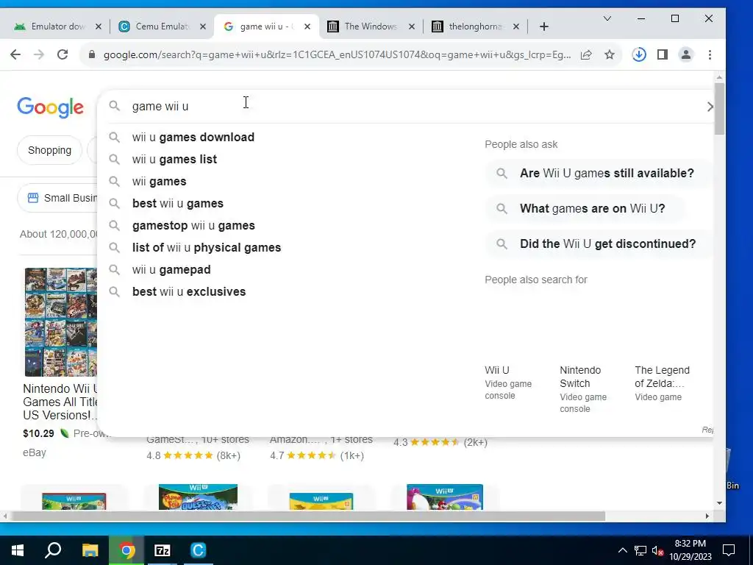Close the thelonghorn tab

point(515,26)
